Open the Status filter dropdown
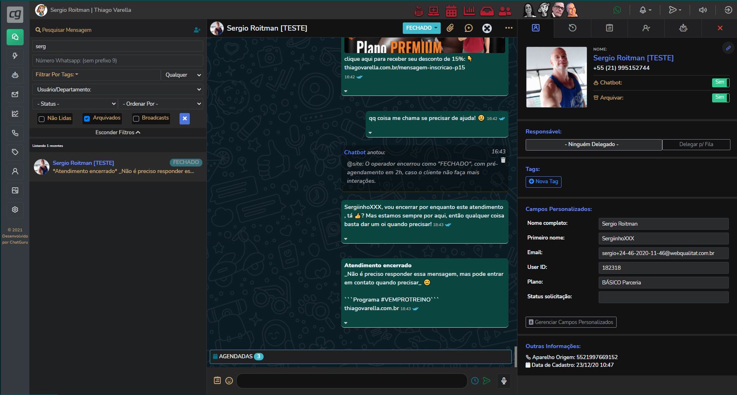737x395 pixels. pos(75,104)
